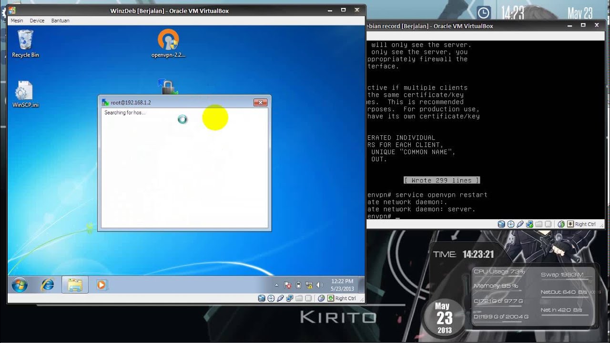Viewport: 610px width, 343px height.
Task: Click optical drive indicator in WinzDeb status bar
Action: [x=271, y=298]
